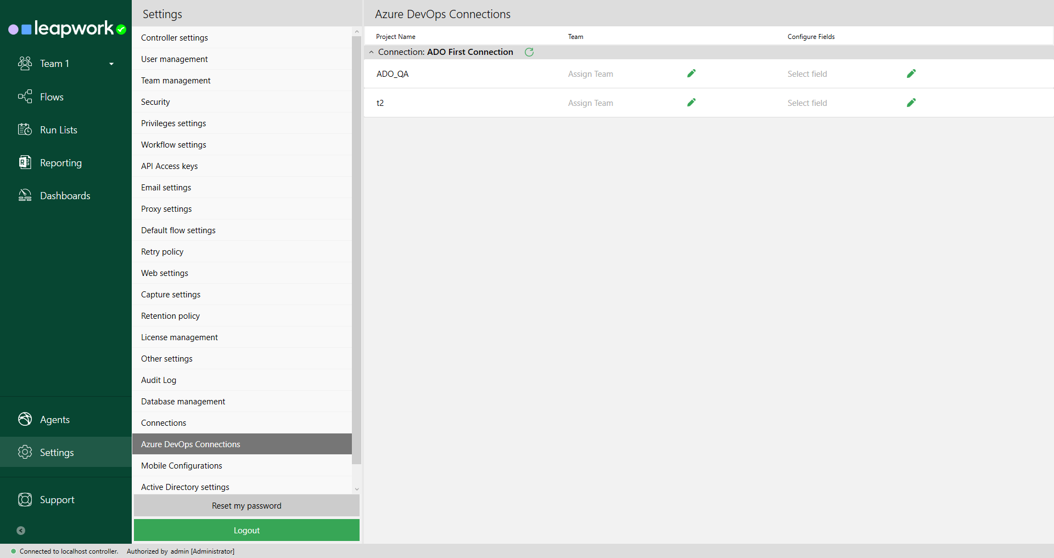Open Audit Log
Image resolution: width=1054 pixels, height=558 pixels.
tap(242, 380)
